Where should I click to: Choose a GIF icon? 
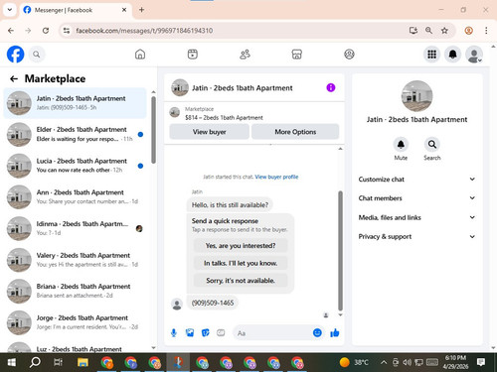(221, 332)
